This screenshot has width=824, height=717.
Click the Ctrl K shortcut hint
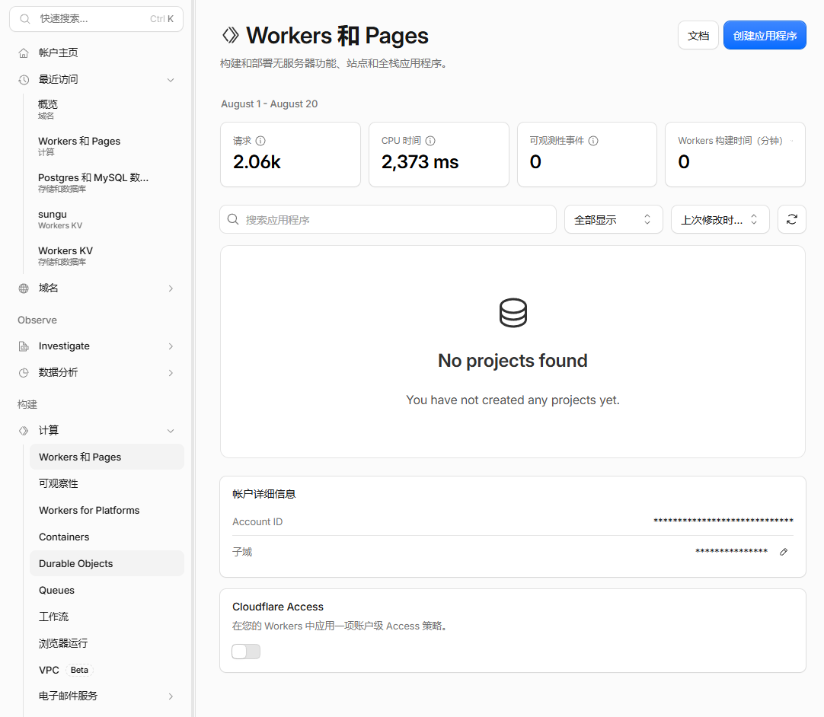pos(162,19)
